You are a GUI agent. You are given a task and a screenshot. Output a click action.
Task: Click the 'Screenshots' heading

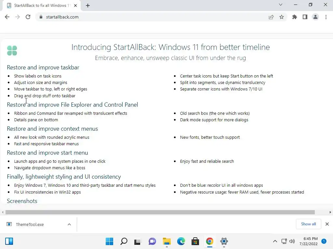tap(22, 201)
